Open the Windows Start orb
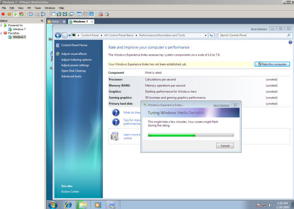 (x=53, y=205)
